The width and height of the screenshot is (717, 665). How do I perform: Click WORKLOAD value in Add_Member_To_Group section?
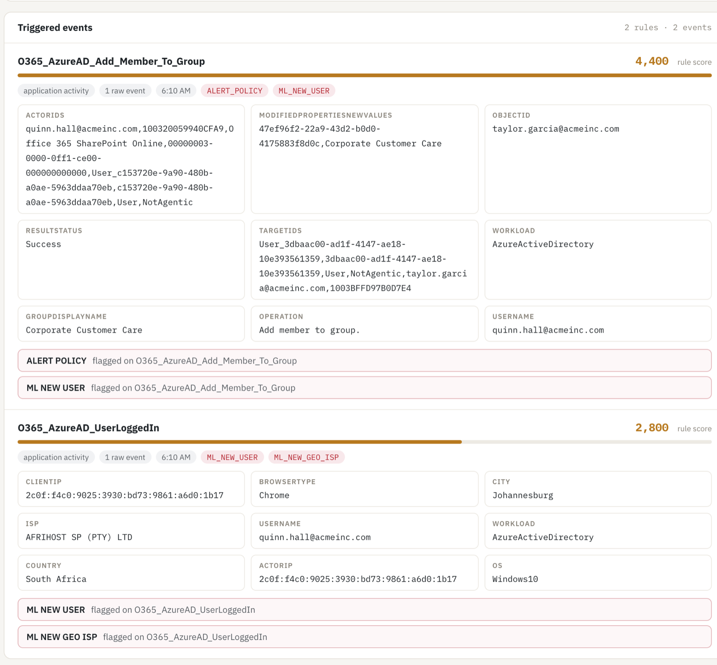(543, 244)
